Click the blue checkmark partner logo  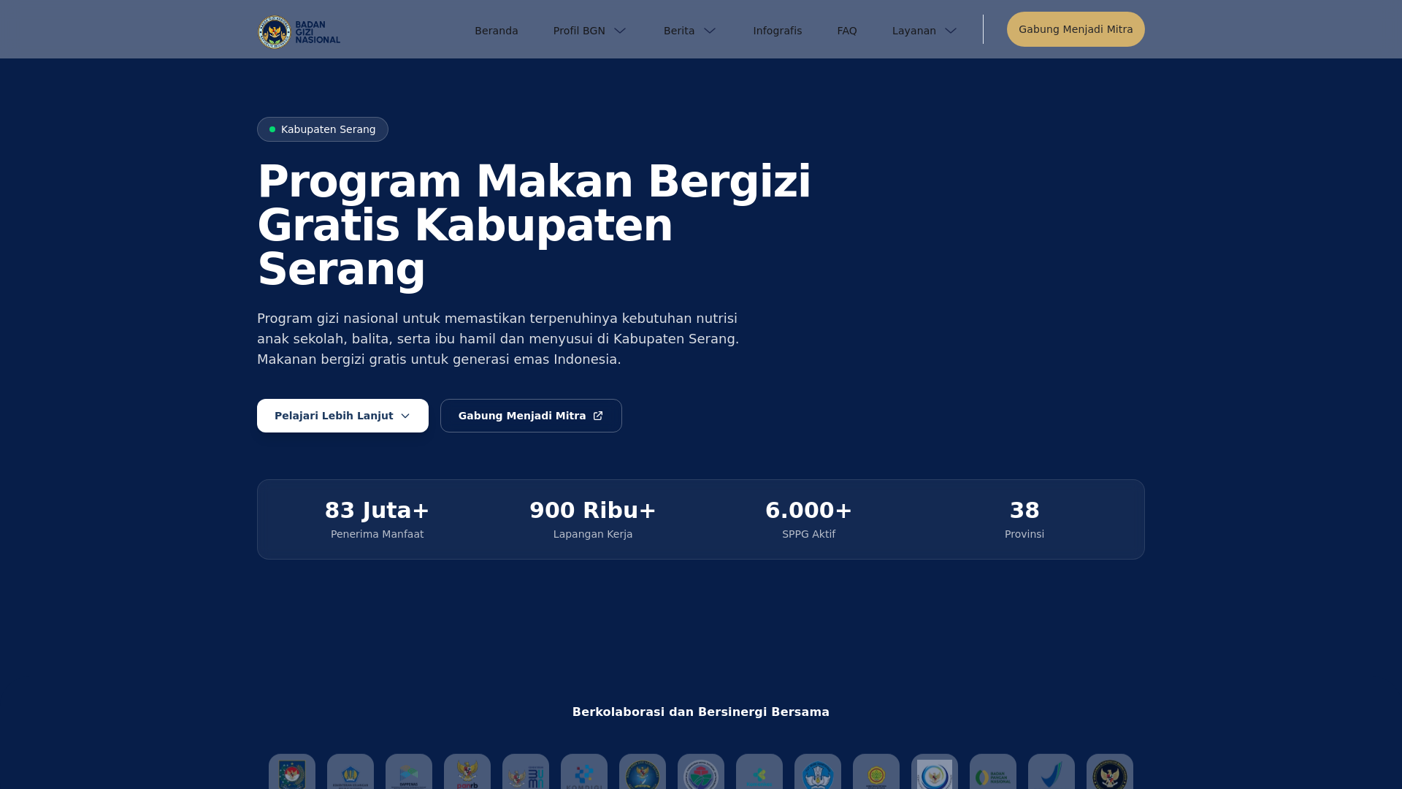[1051, 771]
